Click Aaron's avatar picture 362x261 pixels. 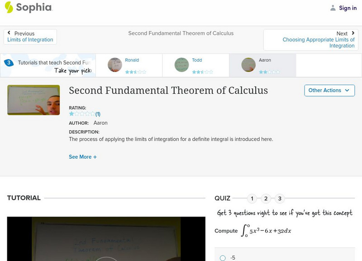click(248, 65)
